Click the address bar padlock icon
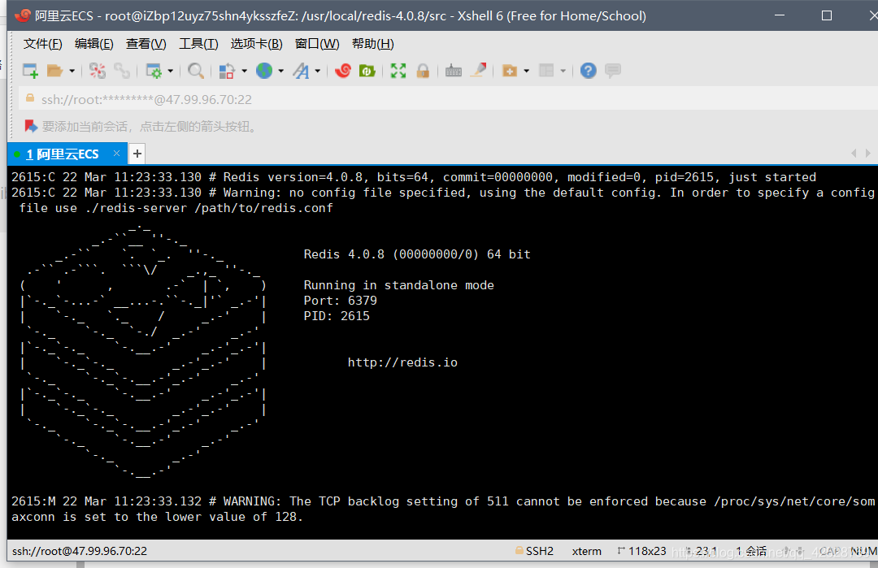 (30, 98)
